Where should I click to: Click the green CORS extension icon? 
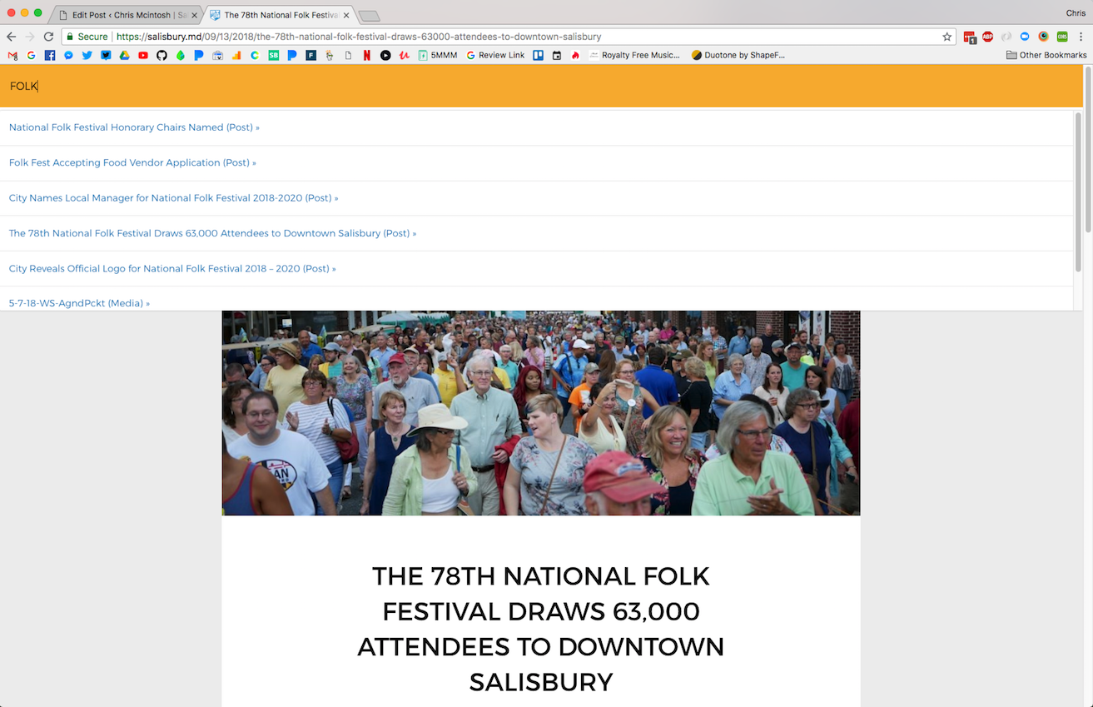point(1062,37)
